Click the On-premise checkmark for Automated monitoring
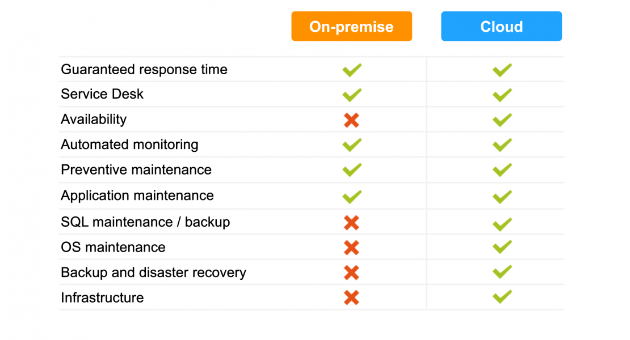The width and height of the screenshot is (630, 340). pos(352,144)
